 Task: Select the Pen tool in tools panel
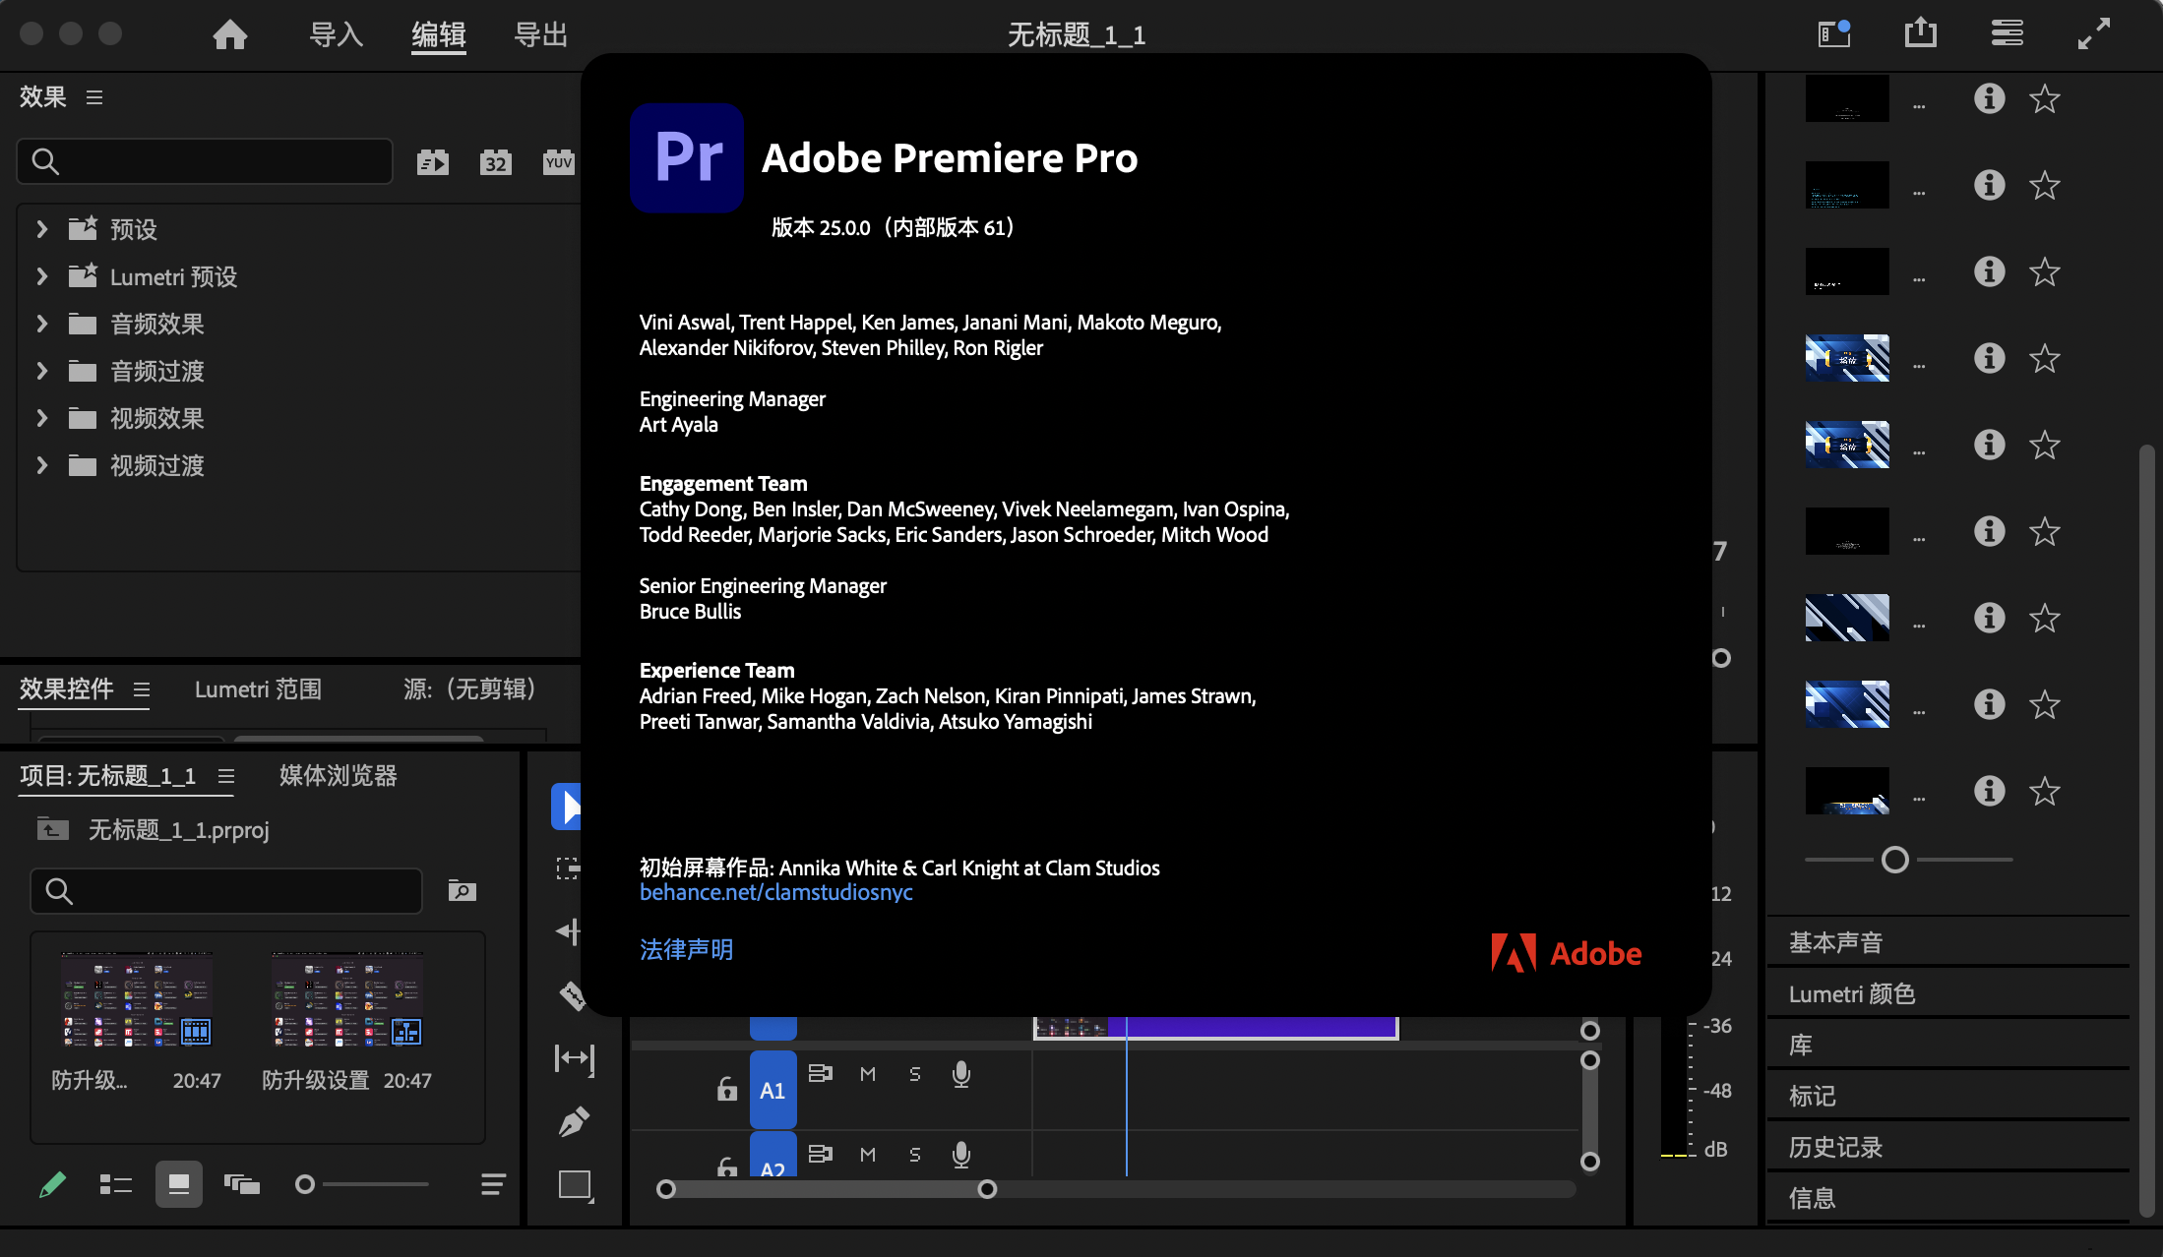pyautogui.click(x=574, y=1121)
